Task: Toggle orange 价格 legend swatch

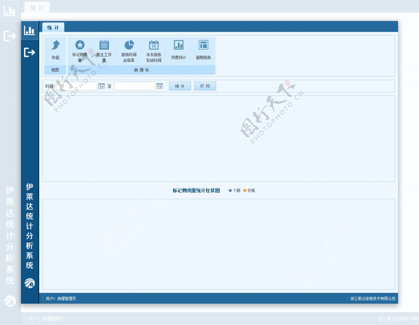Action: [x=245, y=191]
